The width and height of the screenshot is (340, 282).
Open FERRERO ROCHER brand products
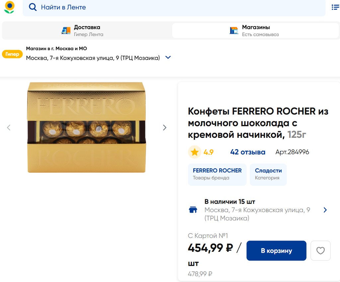217,174
